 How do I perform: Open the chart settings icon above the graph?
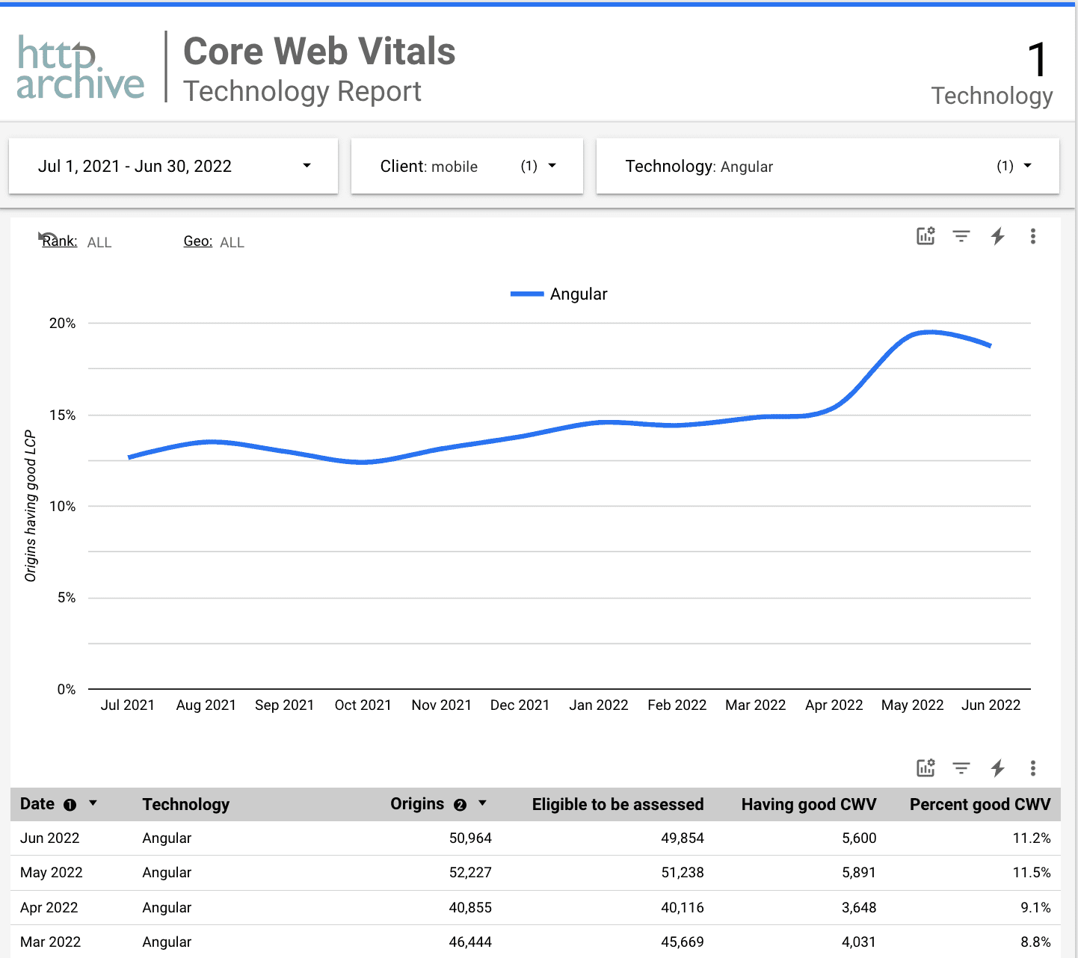pyautogui.click(x=925, y=236)
